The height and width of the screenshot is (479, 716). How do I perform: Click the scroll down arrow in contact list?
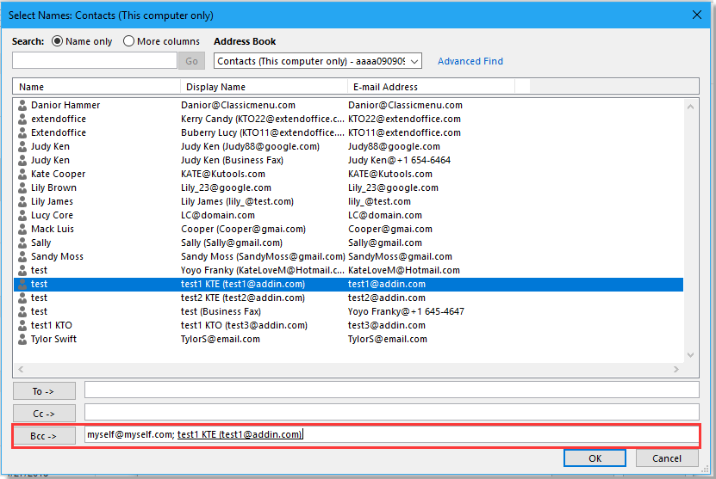[x=691, y=354]
